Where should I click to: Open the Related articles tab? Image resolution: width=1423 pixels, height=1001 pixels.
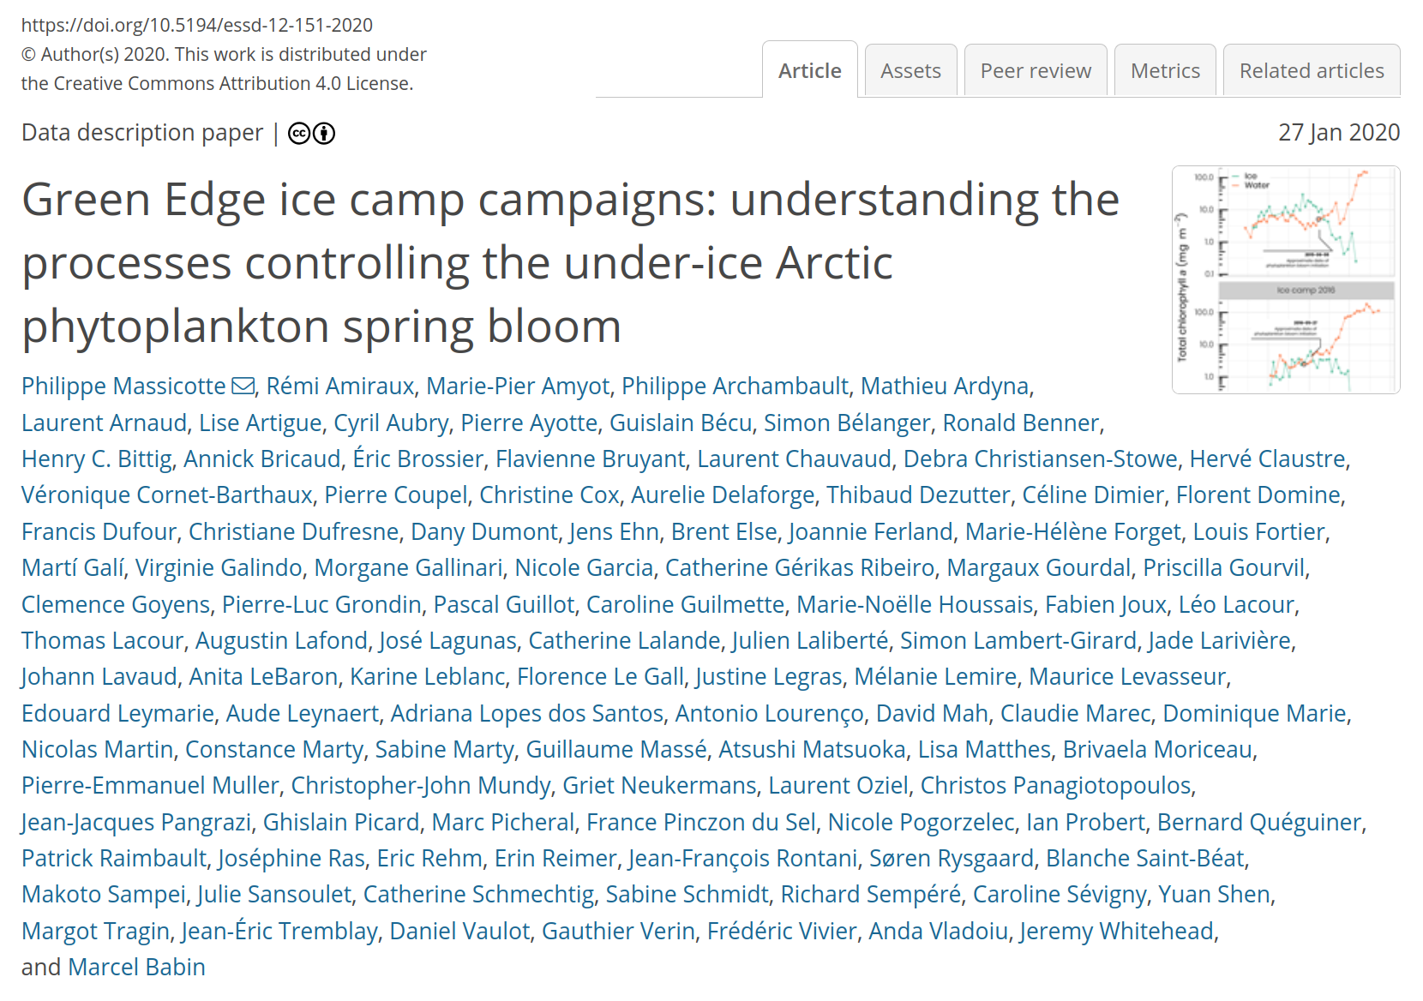(1312, 71)
